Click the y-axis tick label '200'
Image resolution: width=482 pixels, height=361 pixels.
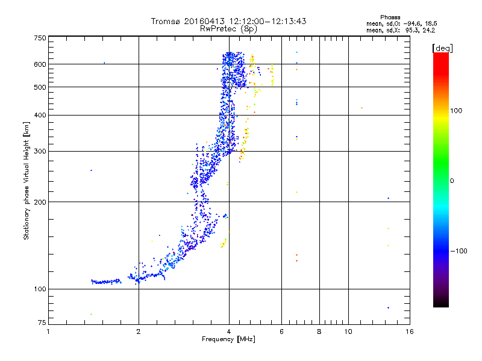(x=40, y=202)
